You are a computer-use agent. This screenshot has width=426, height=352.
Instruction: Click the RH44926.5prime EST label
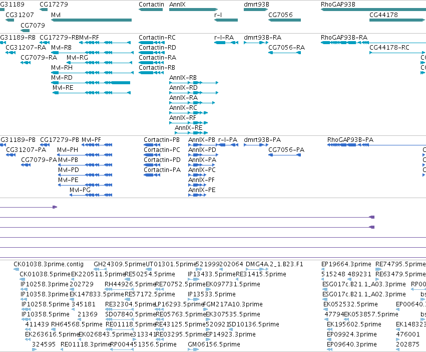(x=130, y=284)
